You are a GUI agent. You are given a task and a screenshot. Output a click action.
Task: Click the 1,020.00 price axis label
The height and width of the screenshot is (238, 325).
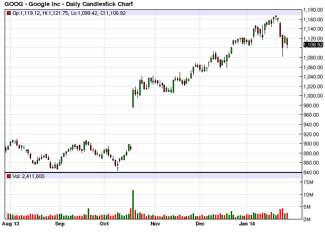pos(313,86)
